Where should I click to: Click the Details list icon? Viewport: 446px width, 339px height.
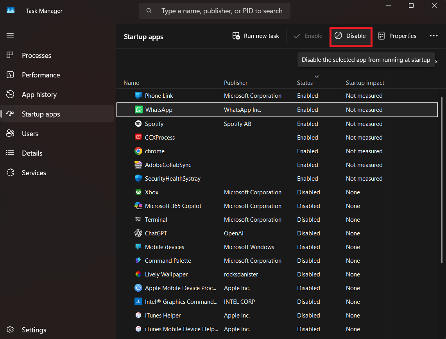tap(10, 153)
